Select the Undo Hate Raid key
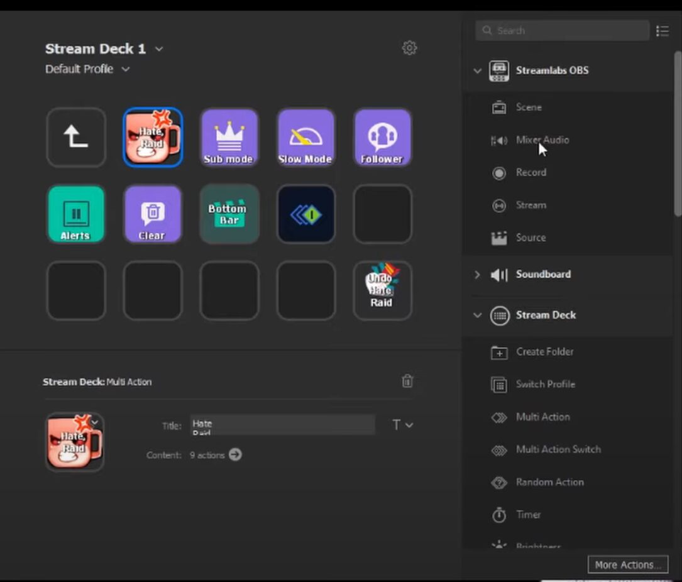 (382, 290)
